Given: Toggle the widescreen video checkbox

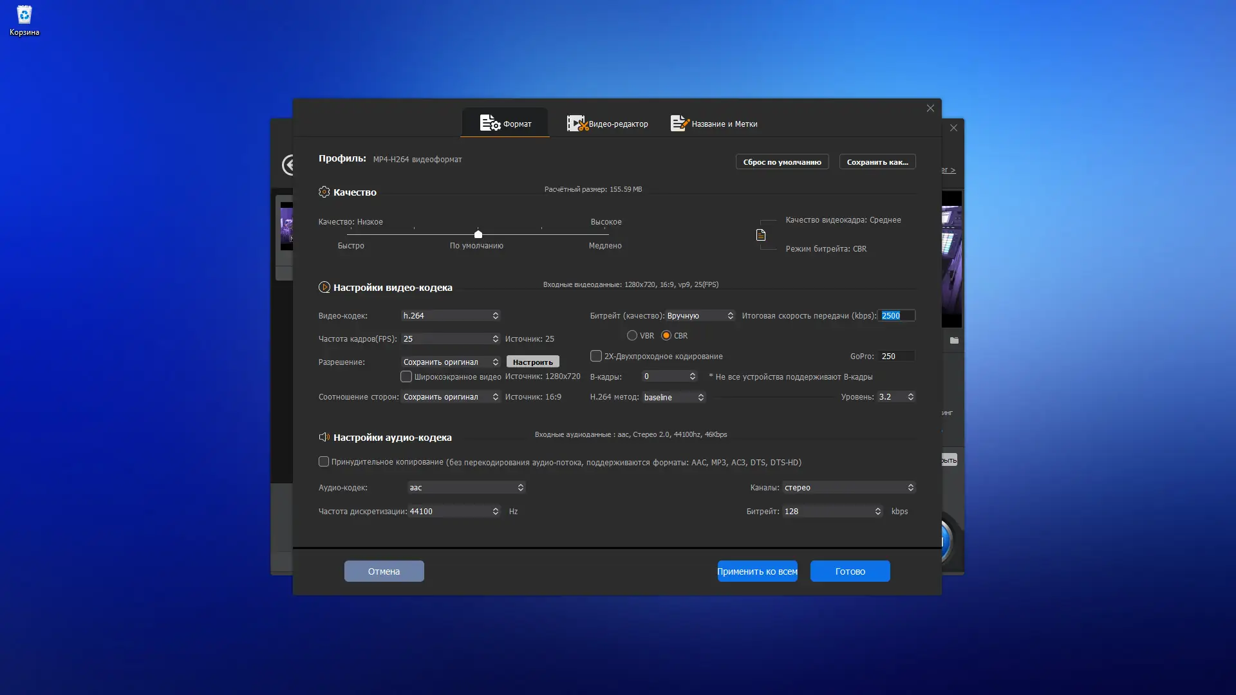Looking at the screenshot, I should tap(406, 376).
